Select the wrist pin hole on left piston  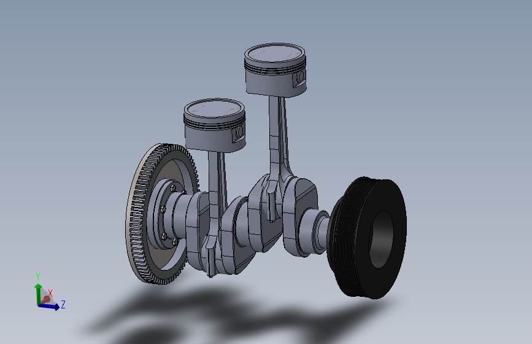240,131
